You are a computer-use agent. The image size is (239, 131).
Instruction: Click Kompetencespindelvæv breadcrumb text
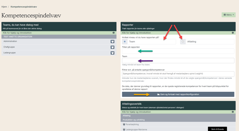click(x=24, y=7)
